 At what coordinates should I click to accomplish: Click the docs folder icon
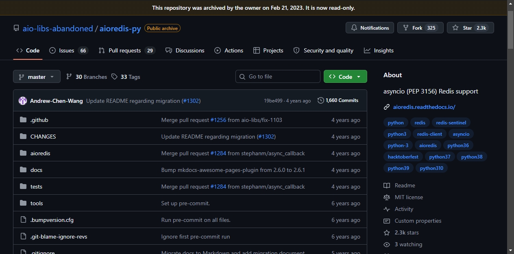pos(23,170)
